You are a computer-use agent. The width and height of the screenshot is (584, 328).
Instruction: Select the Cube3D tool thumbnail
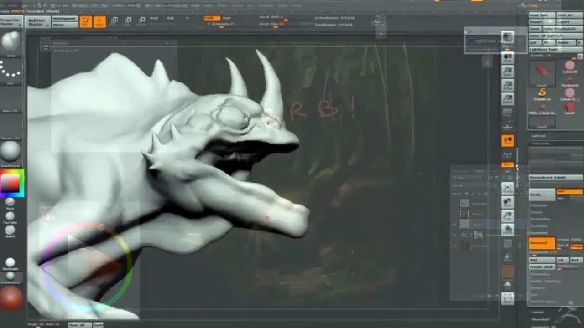[x=570, y=108]
